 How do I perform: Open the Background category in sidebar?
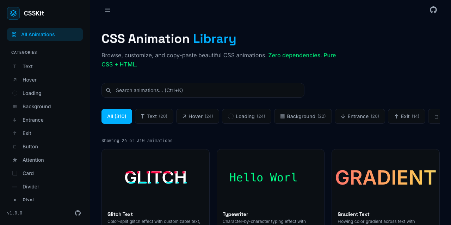point(45,107)
